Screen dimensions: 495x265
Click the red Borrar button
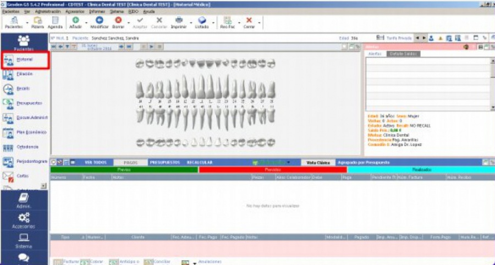pos(118,23)
